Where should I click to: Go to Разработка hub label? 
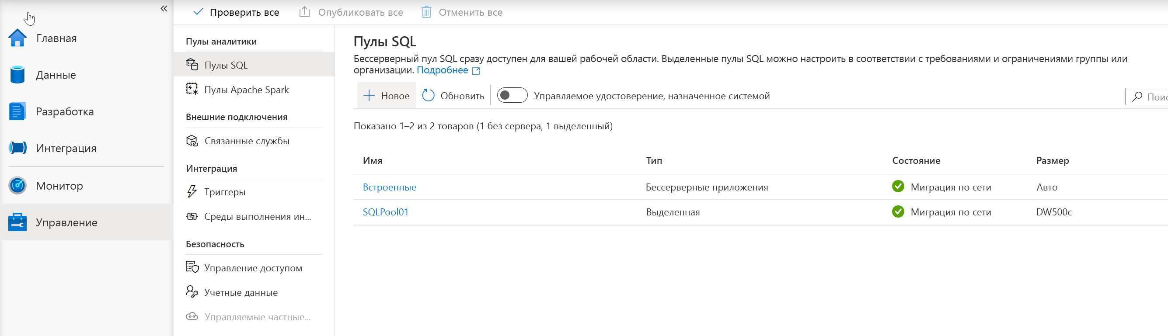coord(65,112)
